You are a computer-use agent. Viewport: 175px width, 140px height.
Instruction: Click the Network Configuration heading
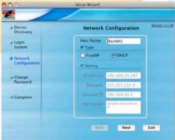click(111, 28)
